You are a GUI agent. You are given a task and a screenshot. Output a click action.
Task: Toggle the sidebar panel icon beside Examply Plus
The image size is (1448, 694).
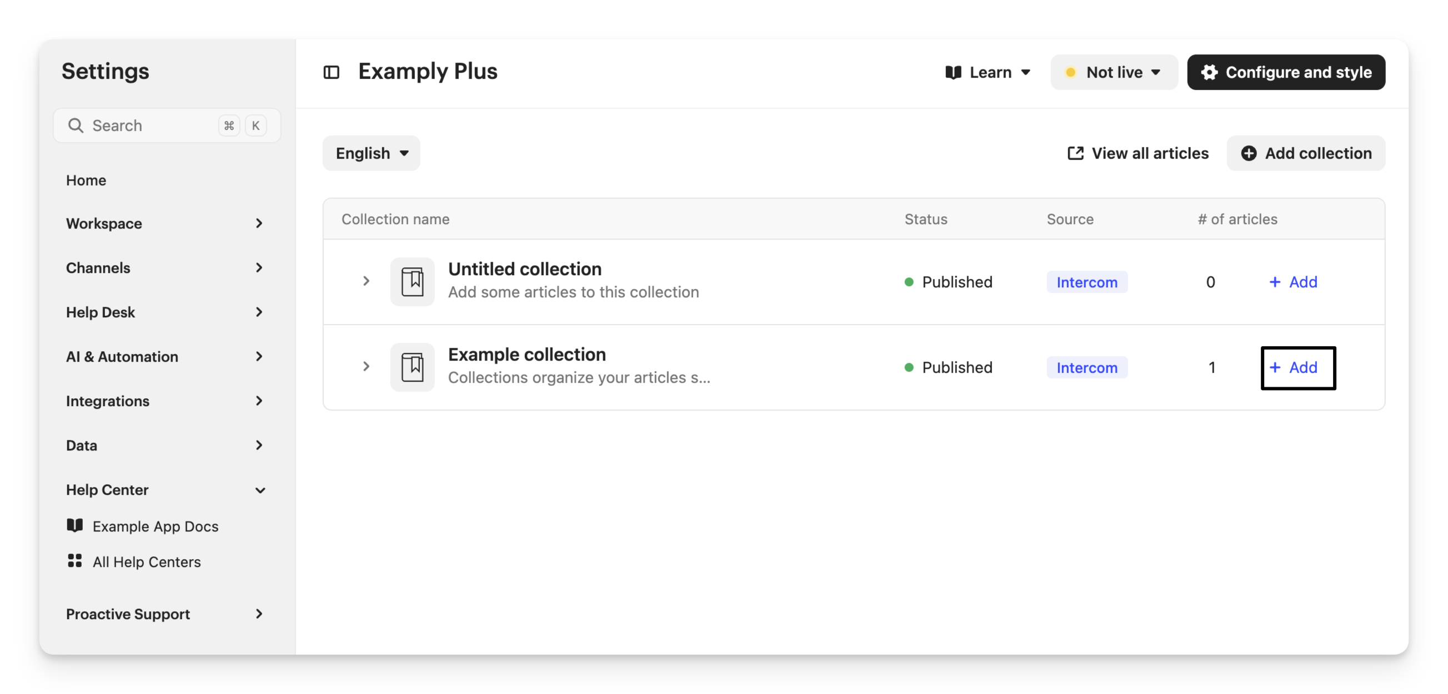pos(331,73)
